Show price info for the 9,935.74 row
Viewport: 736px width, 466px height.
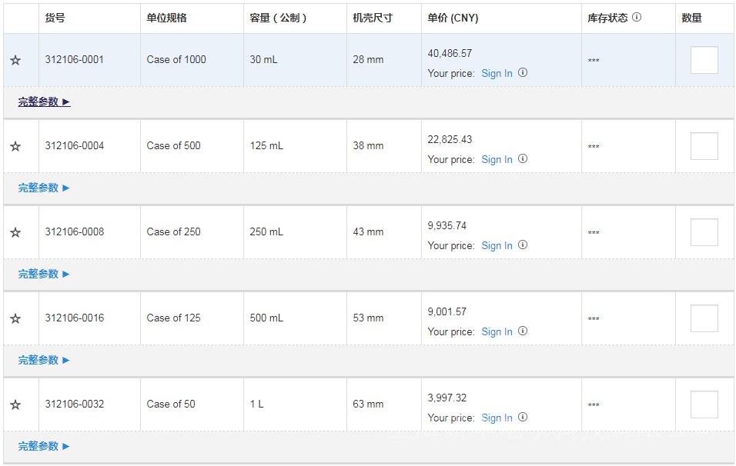[523, 245]
